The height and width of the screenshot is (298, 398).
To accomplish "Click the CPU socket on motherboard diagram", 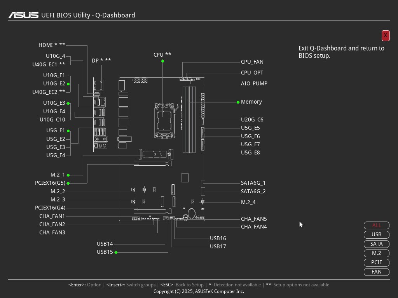I will tap(165, 120).
